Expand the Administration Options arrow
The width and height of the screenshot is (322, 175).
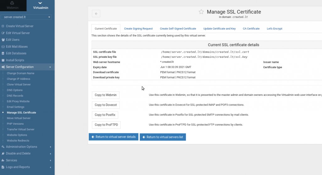tap(50, 147)
